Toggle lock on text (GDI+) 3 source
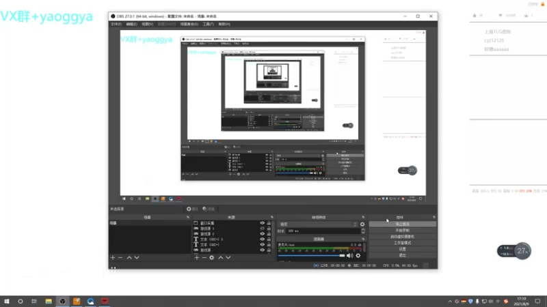 (269, 239)
